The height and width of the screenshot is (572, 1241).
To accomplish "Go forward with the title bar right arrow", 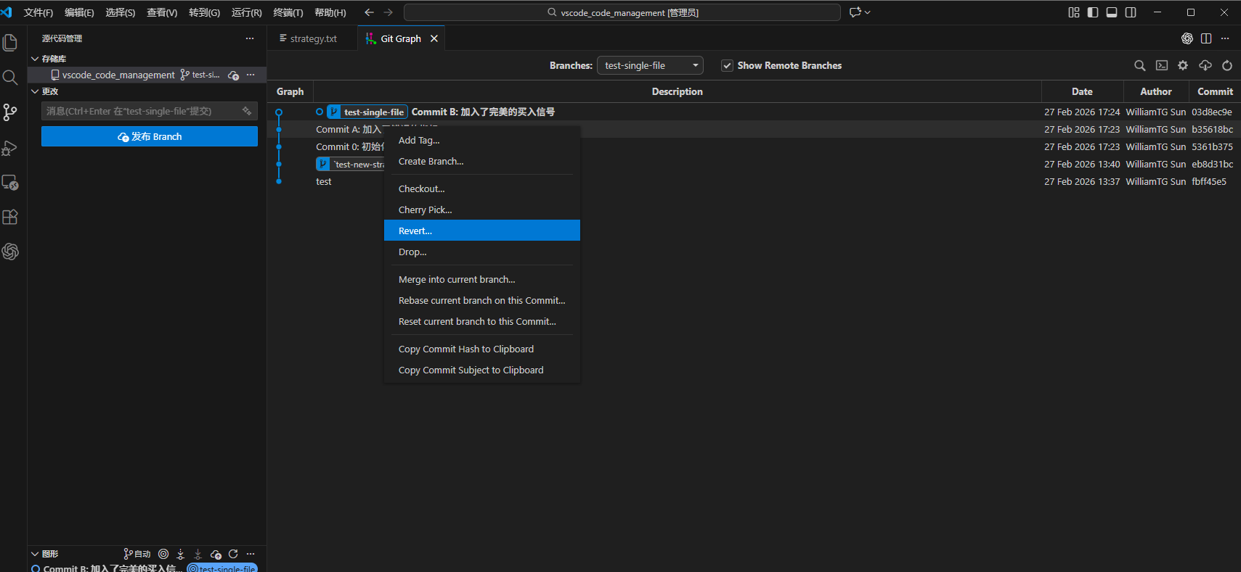I will pos(388,12).
